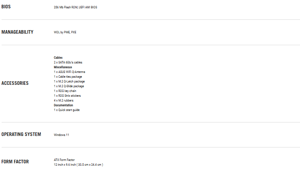Click the WOL by PME, PXE text

65,32
